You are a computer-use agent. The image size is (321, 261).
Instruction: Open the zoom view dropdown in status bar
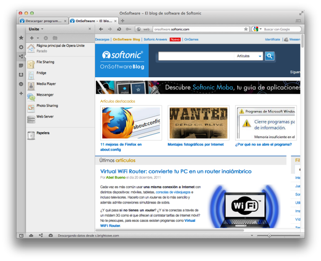click(x=252, y=236)
